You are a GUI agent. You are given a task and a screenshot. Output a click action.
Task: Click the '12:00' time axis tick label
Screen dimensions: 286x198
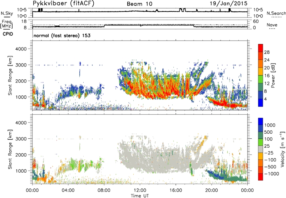pos(140,190)
